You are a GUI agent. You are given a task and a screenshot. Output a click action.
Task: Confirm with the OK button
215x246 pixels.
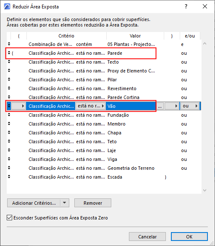tap(189, 236)
